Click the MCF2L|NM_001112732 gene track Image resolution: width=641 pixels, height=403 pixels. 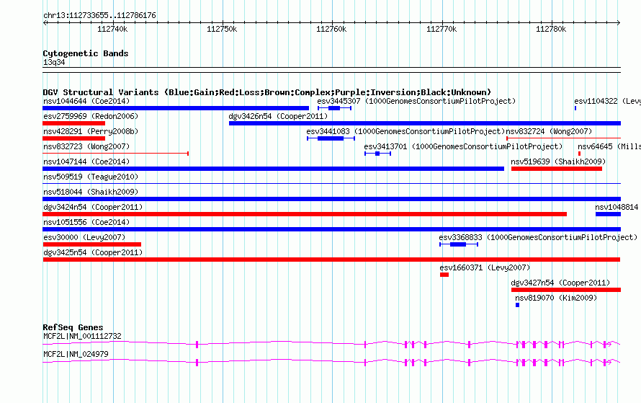pyautogui.click(x=331, y=345)
